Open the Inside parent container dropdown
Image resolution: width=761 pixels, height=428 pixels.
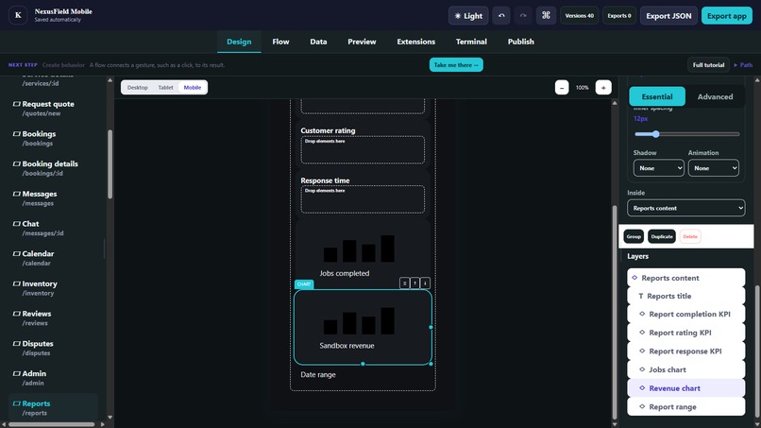pyautogui.click(x=685, y=208)
